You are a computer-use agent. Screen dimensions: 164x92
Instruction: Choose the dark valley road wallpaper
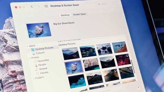(x=107, y=62)
